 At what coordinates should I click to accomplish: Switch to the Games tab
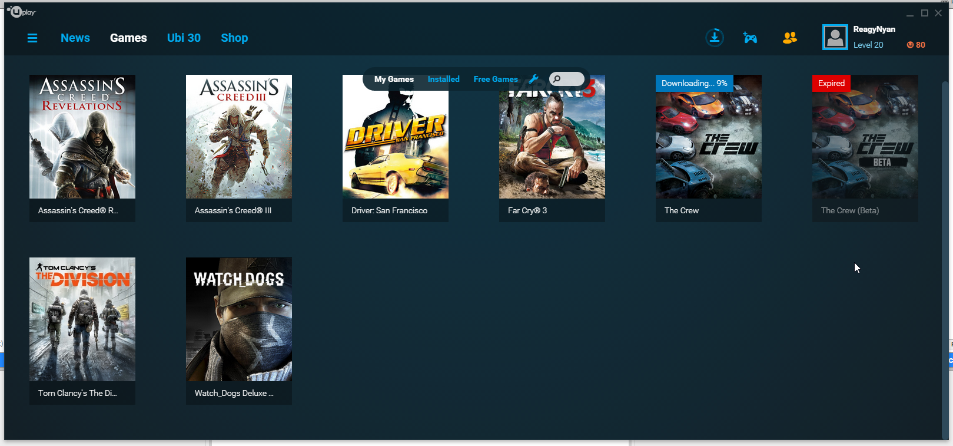coord(128,38)
